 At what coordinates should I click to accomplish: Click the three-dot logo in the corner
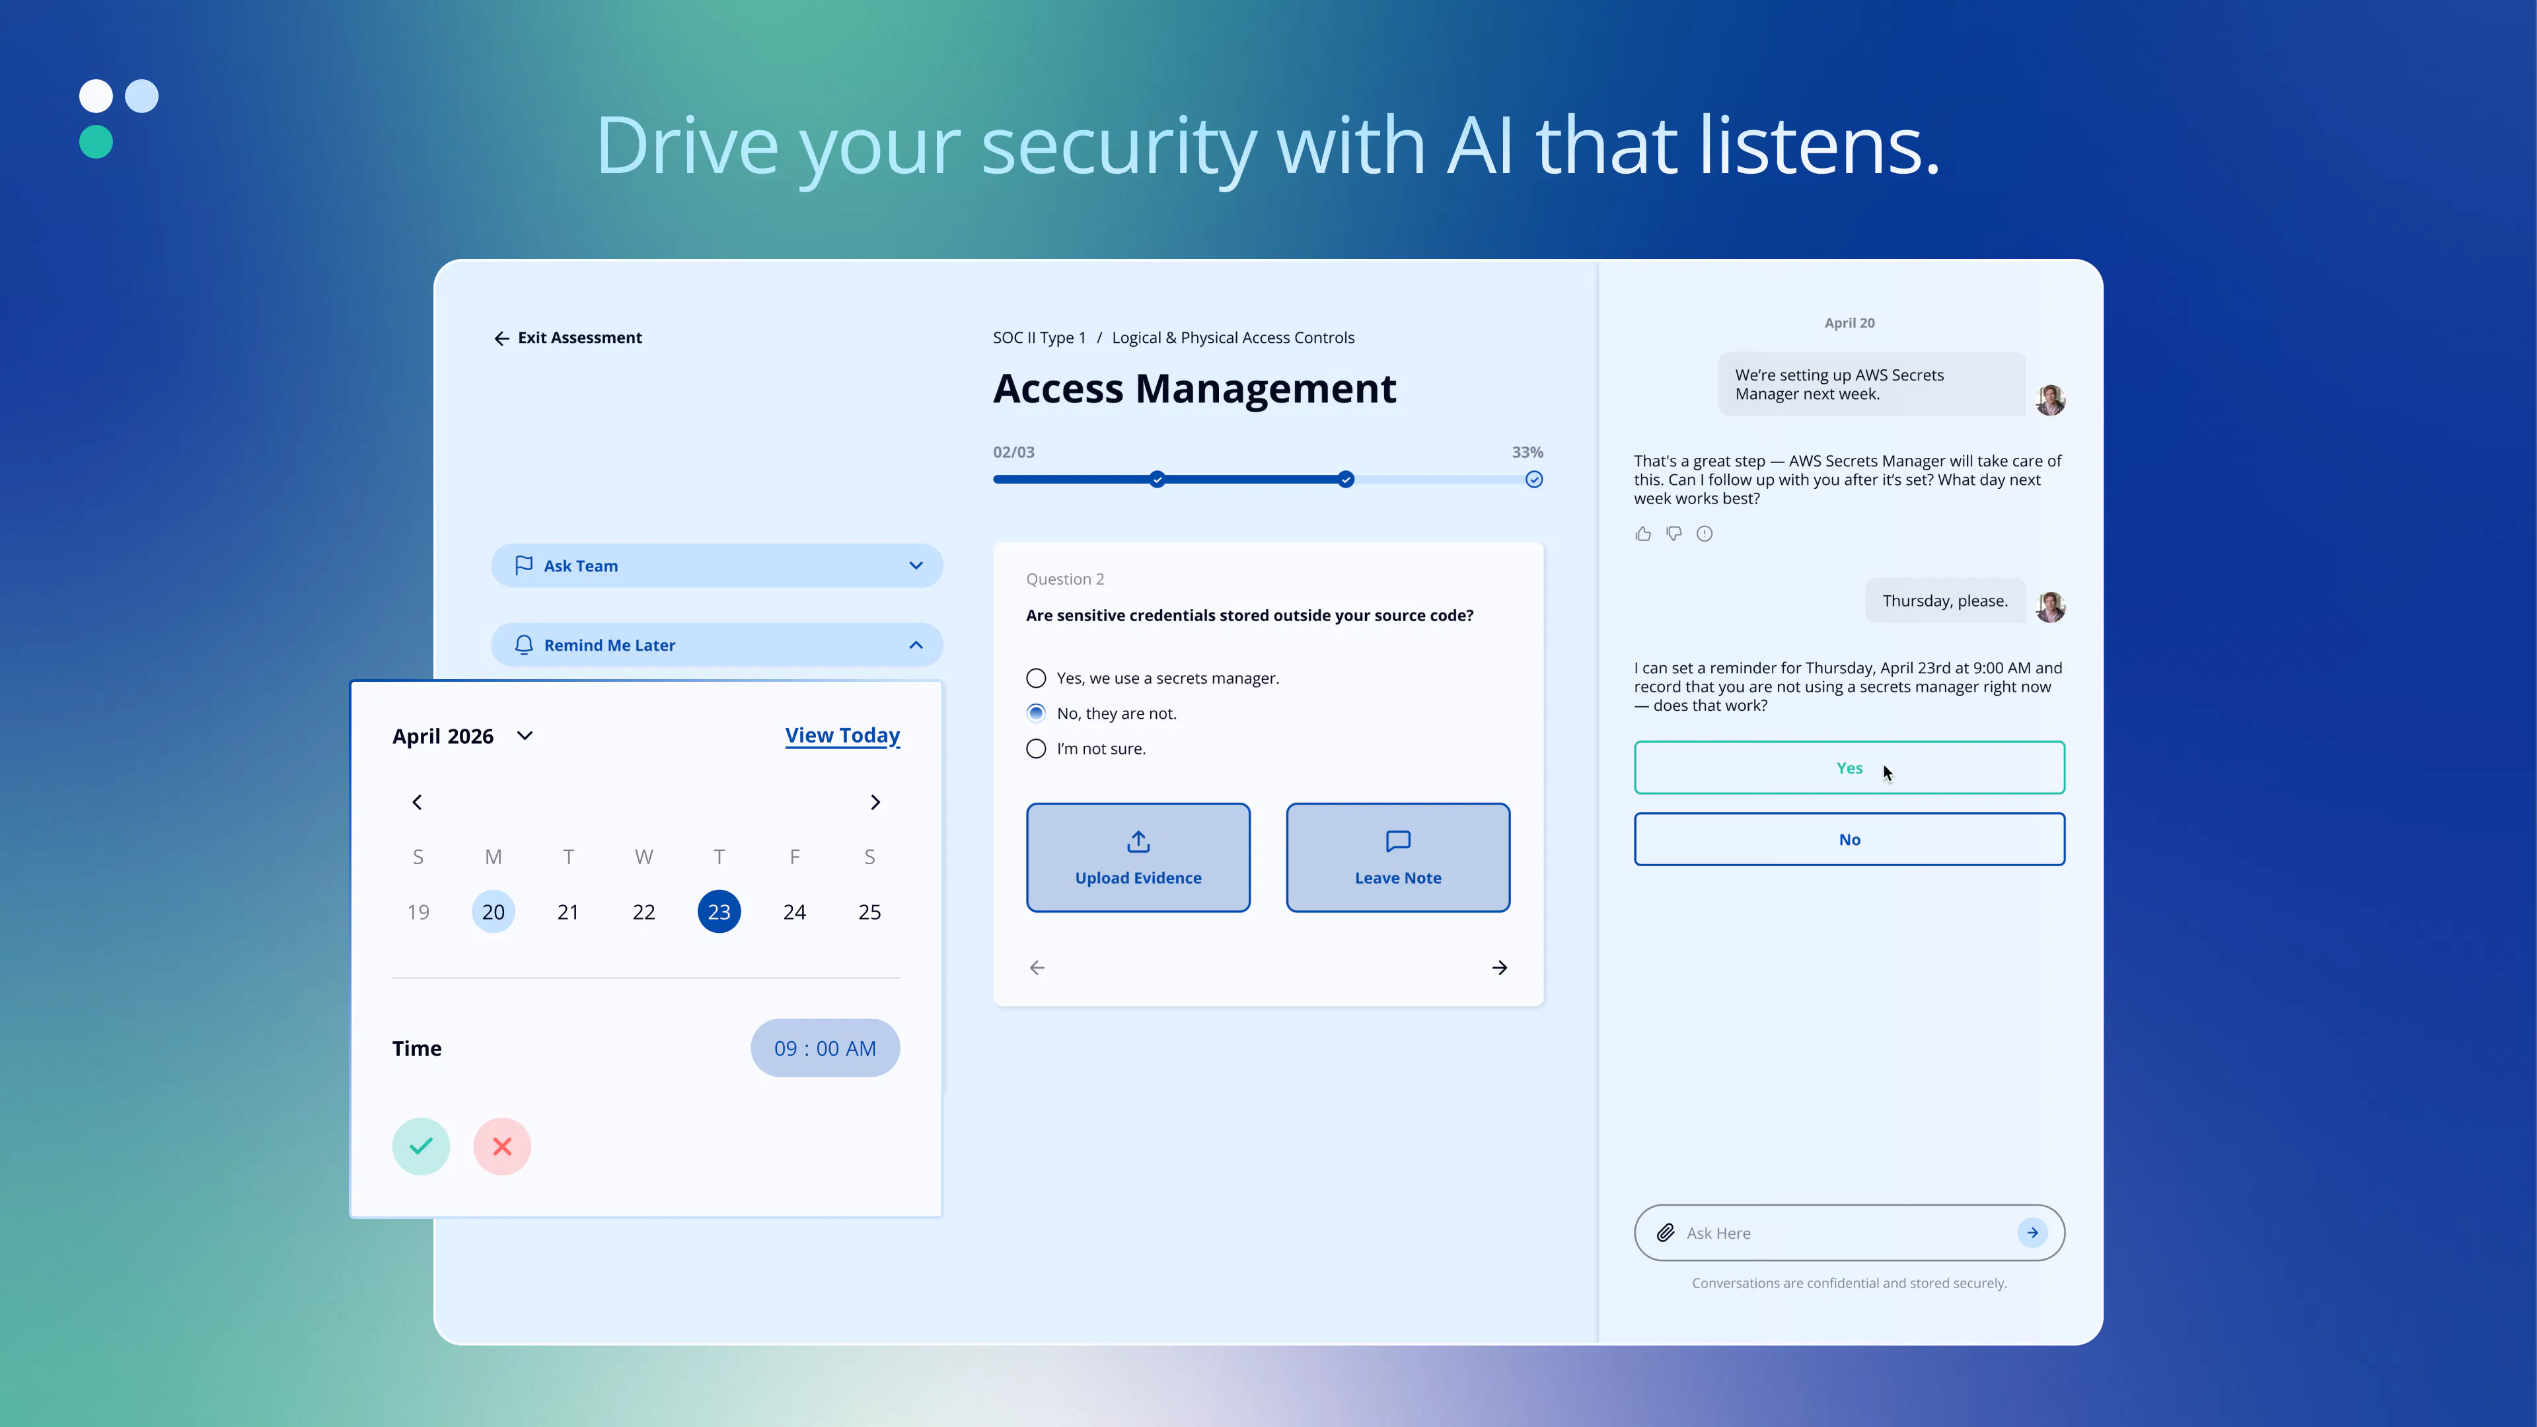pos(118,118)
